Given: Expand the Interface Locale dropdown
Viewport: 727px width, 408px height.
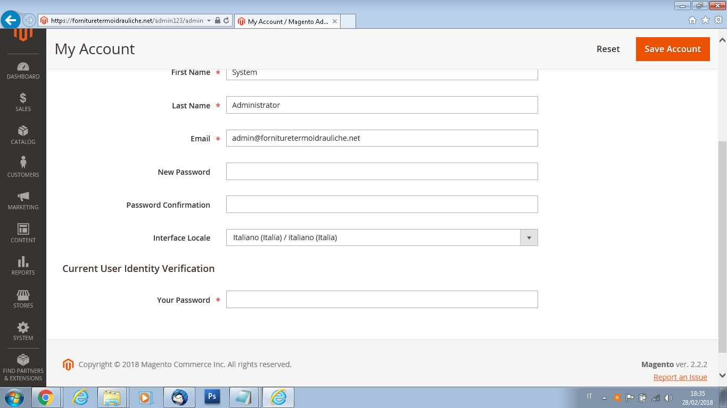Looking at the screenshot, I should point(528,237).
